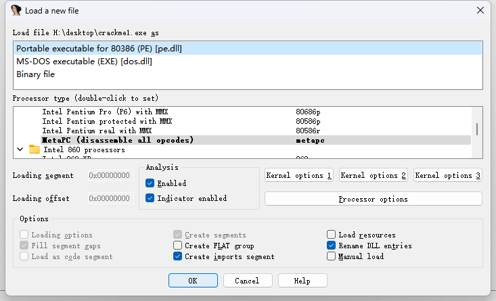Enable the Load resources checkbox
This screenshot has width=496, height=301.
(x=331, y=235)
